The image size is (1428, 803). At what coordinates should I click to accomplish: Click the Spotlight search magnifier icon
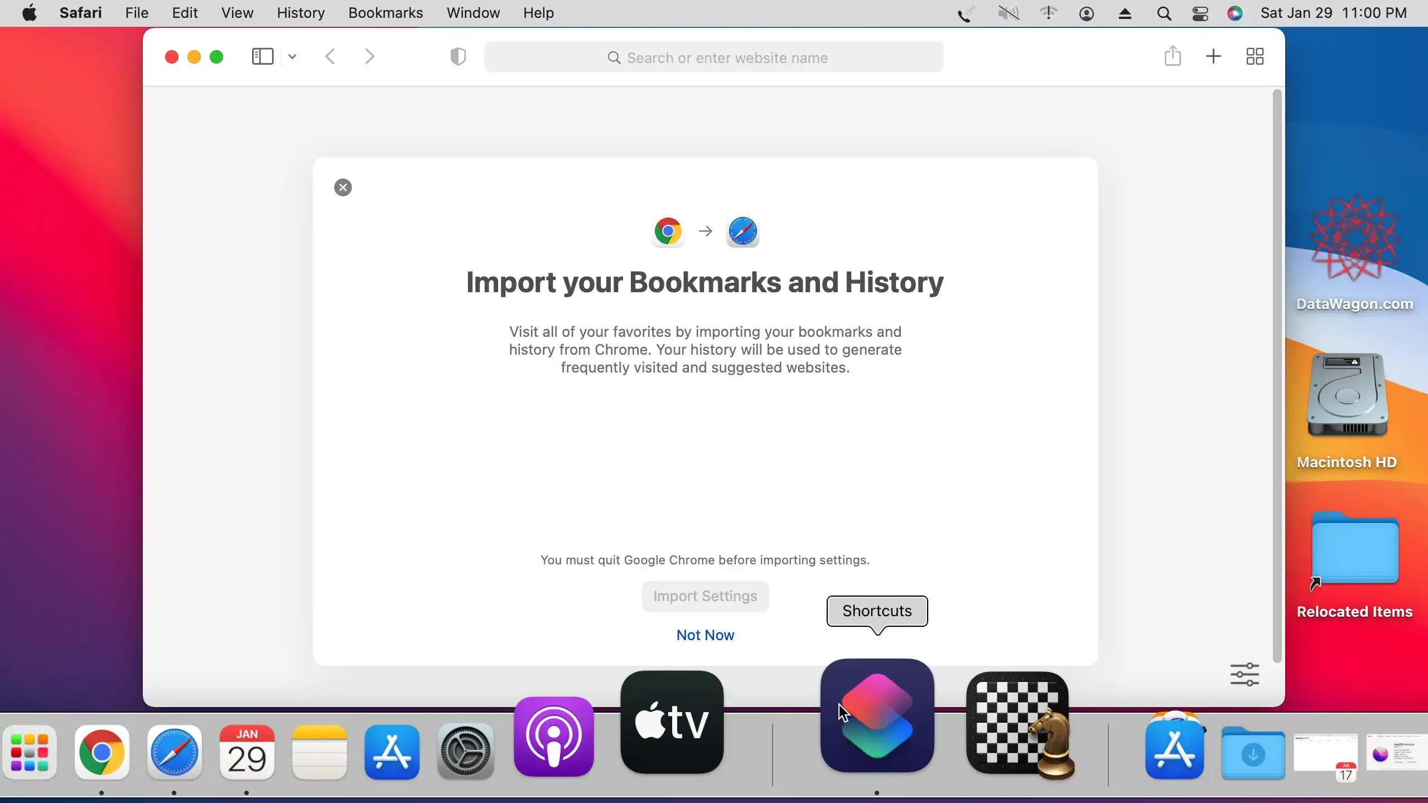pos(1164,13)
